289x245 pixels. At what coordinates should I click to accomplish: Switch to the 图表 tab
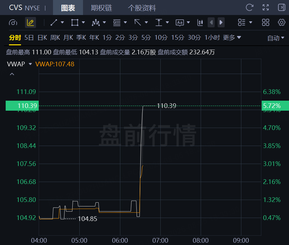68,8
